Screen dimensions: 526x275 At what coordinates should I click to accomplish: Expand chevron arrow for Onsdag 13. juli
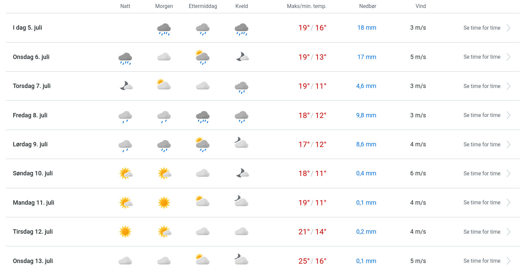508,261
